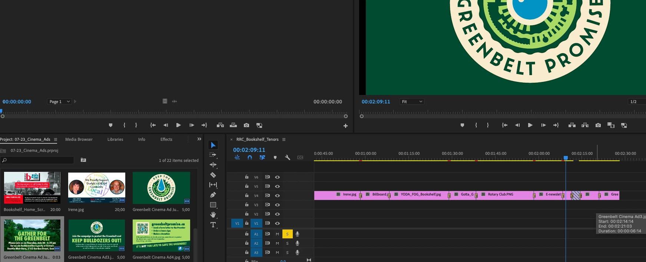
Task: Switch to Info tab
Action: coord(142,139)
